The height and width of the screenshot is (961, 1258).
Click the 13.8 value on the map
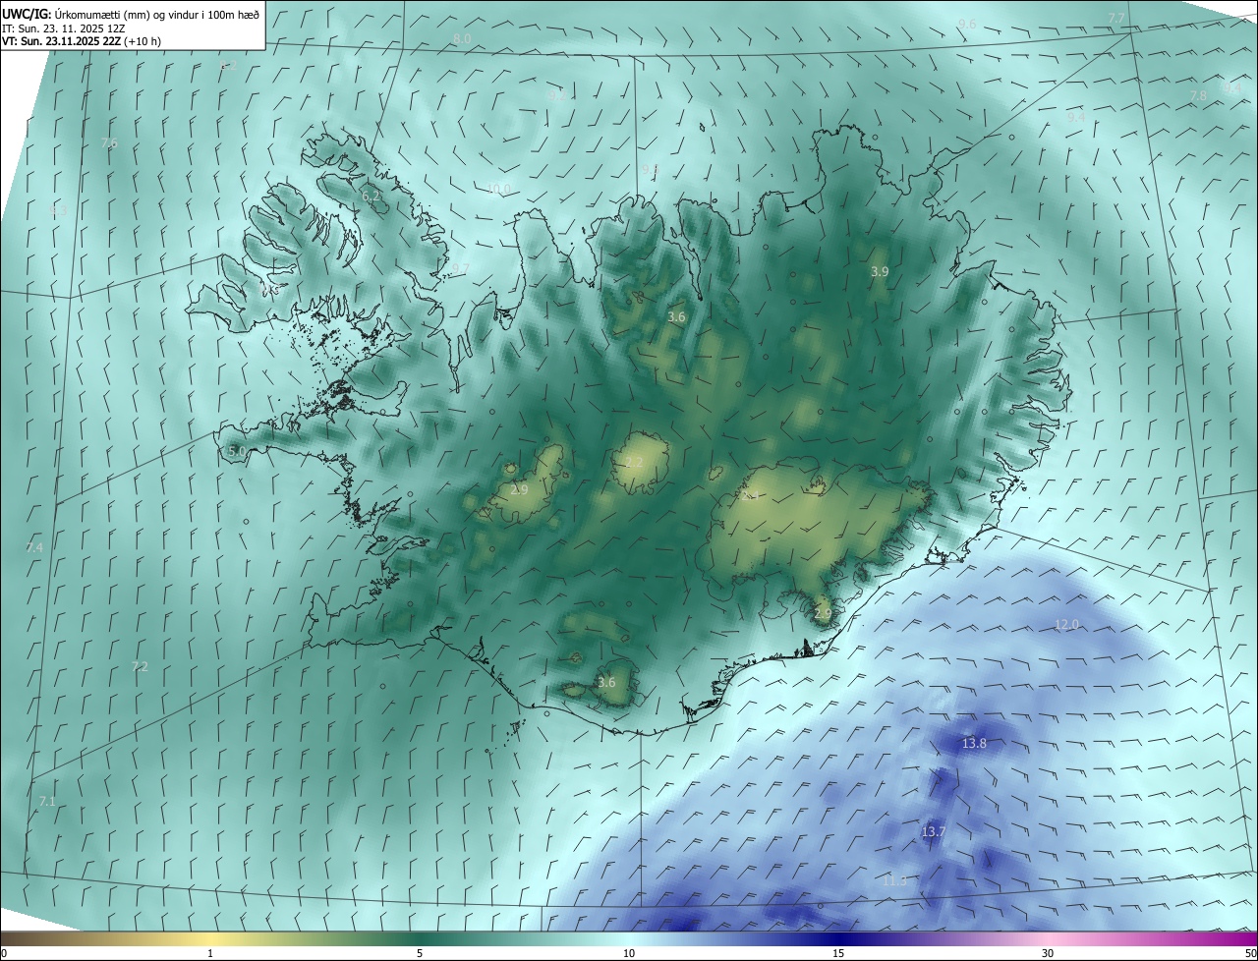click(x=974, y=744)
